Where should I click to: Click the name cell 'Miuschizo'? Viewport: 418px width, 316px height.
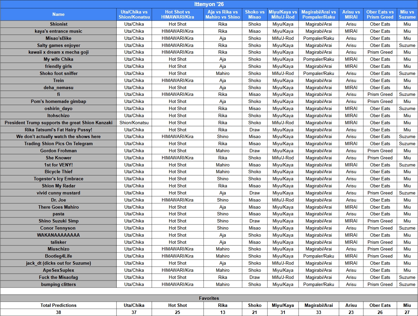(x=58, y=249)
